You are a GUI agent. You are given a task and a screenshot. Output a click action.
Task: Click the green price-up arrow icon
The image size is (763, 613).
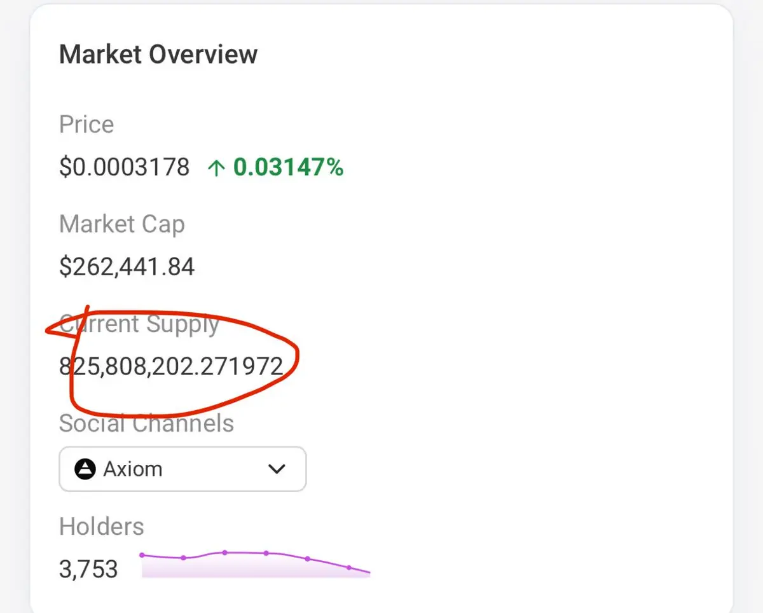[x=216, y=168]
